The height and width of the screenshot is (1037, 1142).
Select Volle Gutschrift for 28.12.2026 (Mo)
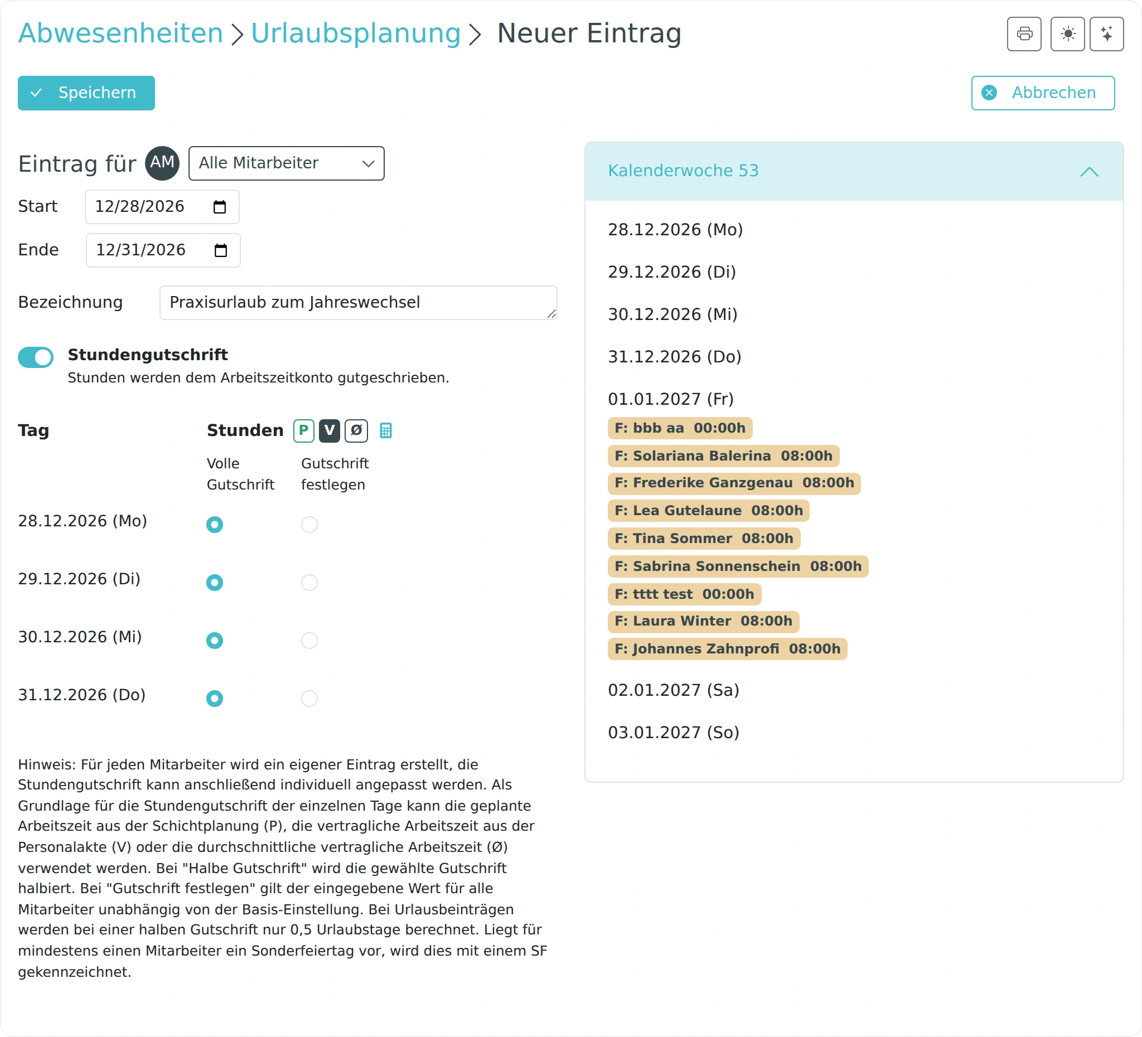[215, 525]
